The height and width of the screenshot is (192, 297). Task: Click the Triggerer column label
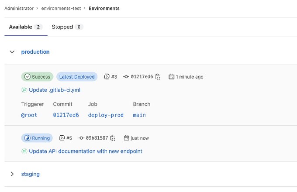(32, 104)
